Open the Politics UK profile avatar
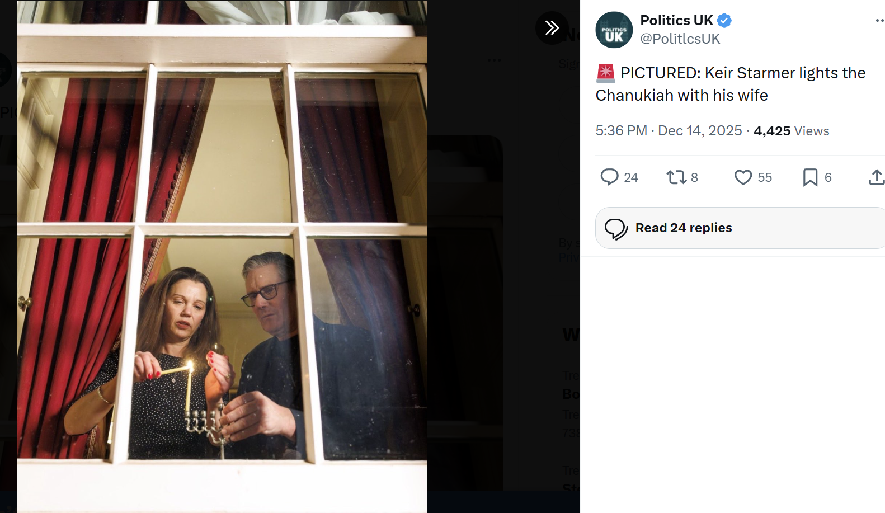885x513 pixels. tap(614, 30)
